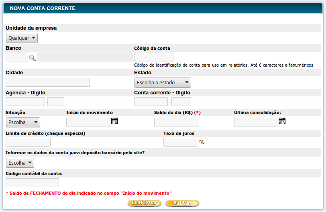This screenshot has width=326, height=212.
Task: Open the Situação dropdown
Action: pos(23,122)
